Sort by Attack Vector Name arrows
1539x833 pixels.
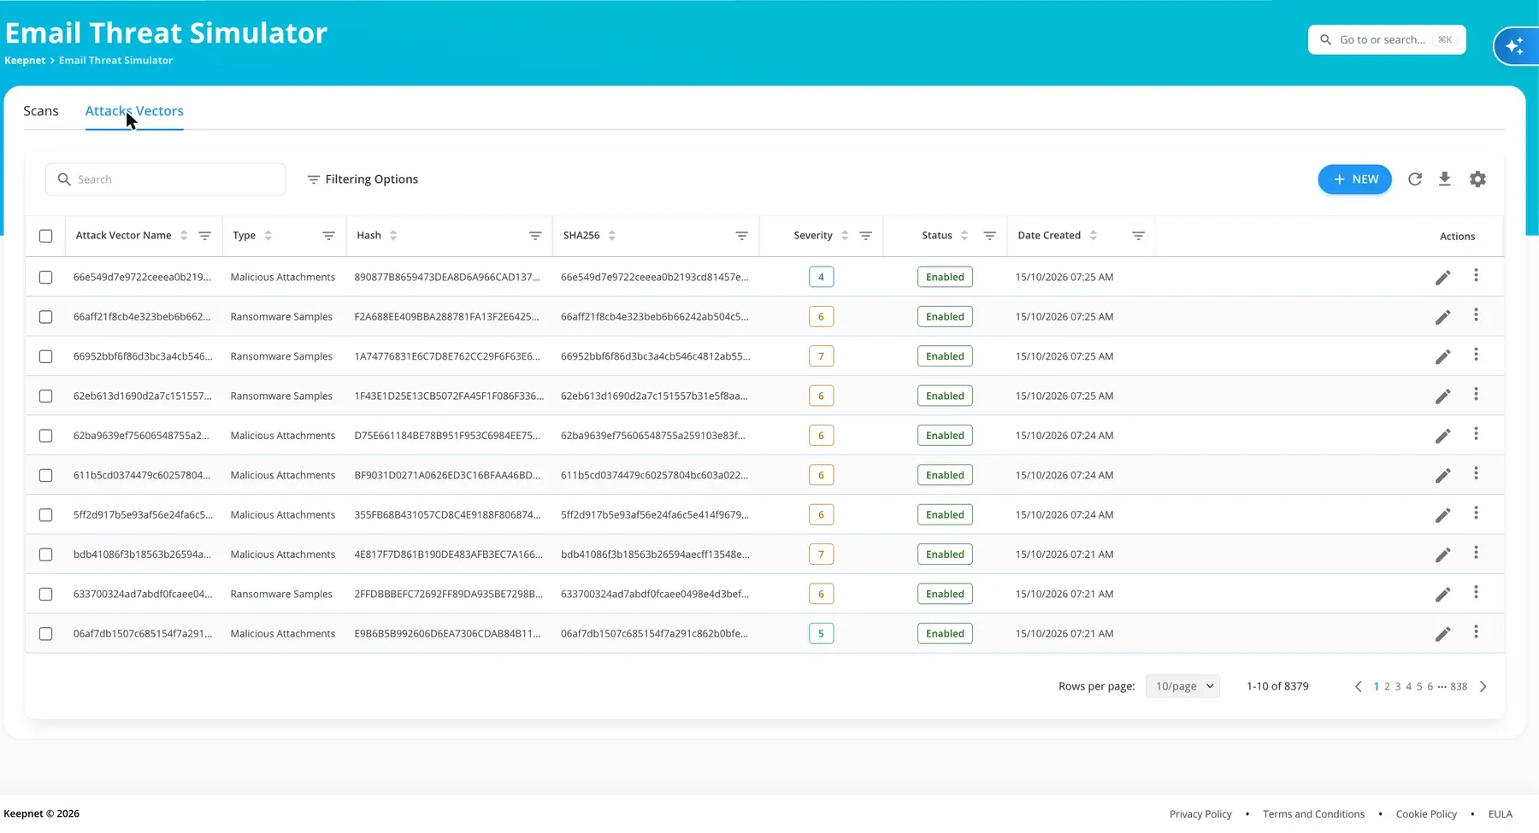(184, 236)
